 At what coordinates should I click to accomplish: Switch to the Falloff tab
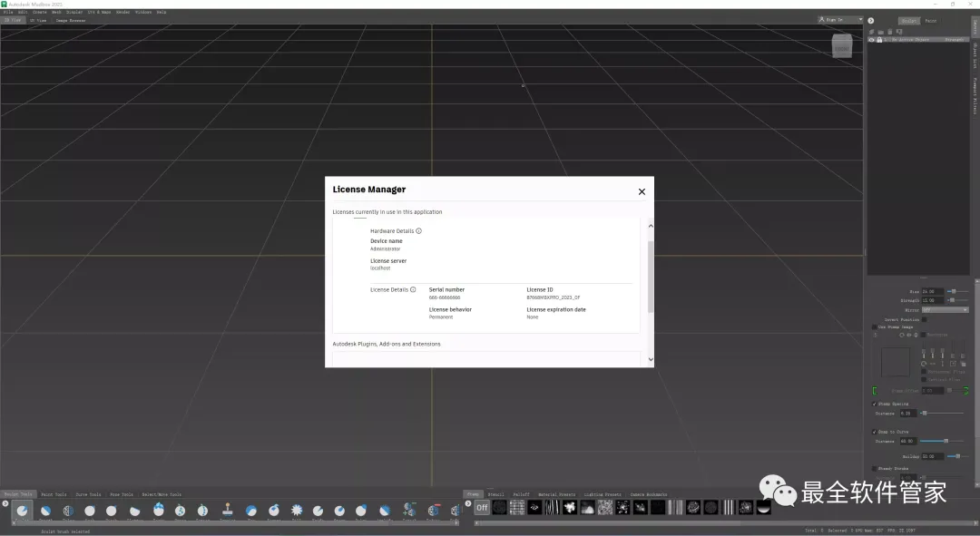click(521, 494)
